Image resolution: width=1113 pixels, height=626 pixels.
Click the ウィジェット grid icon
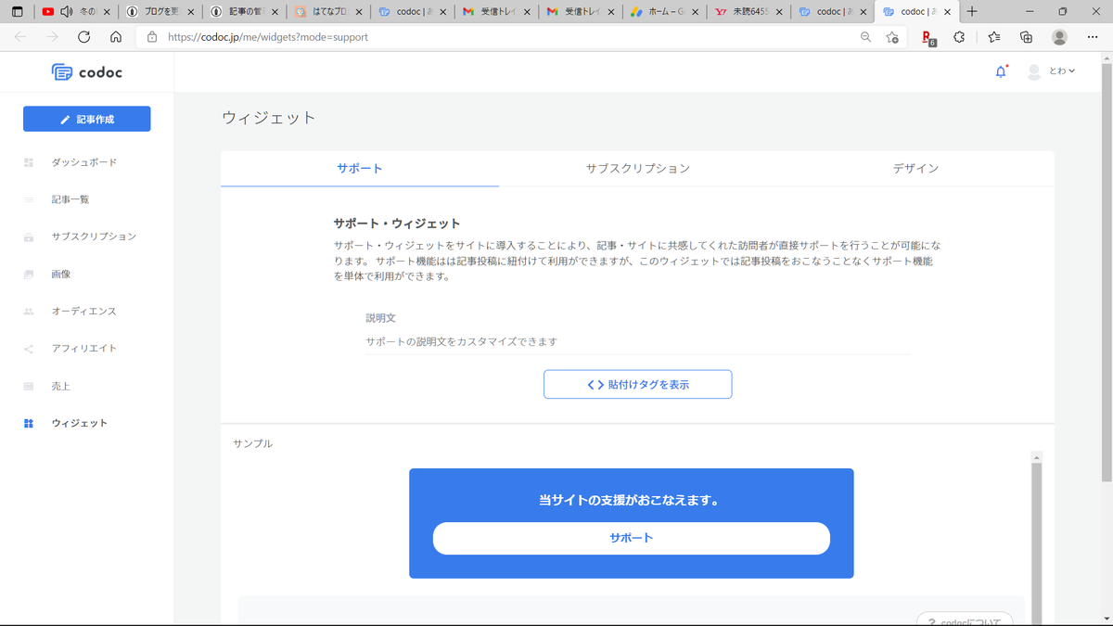point(29,423)
